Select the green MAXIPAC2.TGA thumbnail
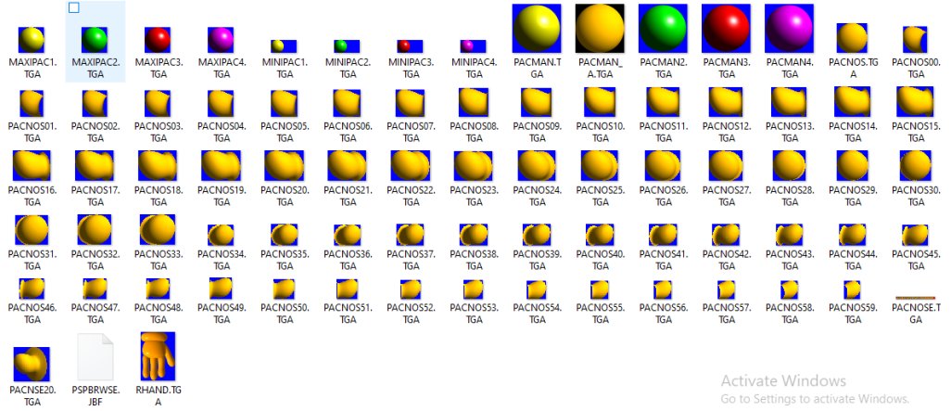The width and height of the screenshot is (951, 411). pyautogui.click(x=95, y=40)
